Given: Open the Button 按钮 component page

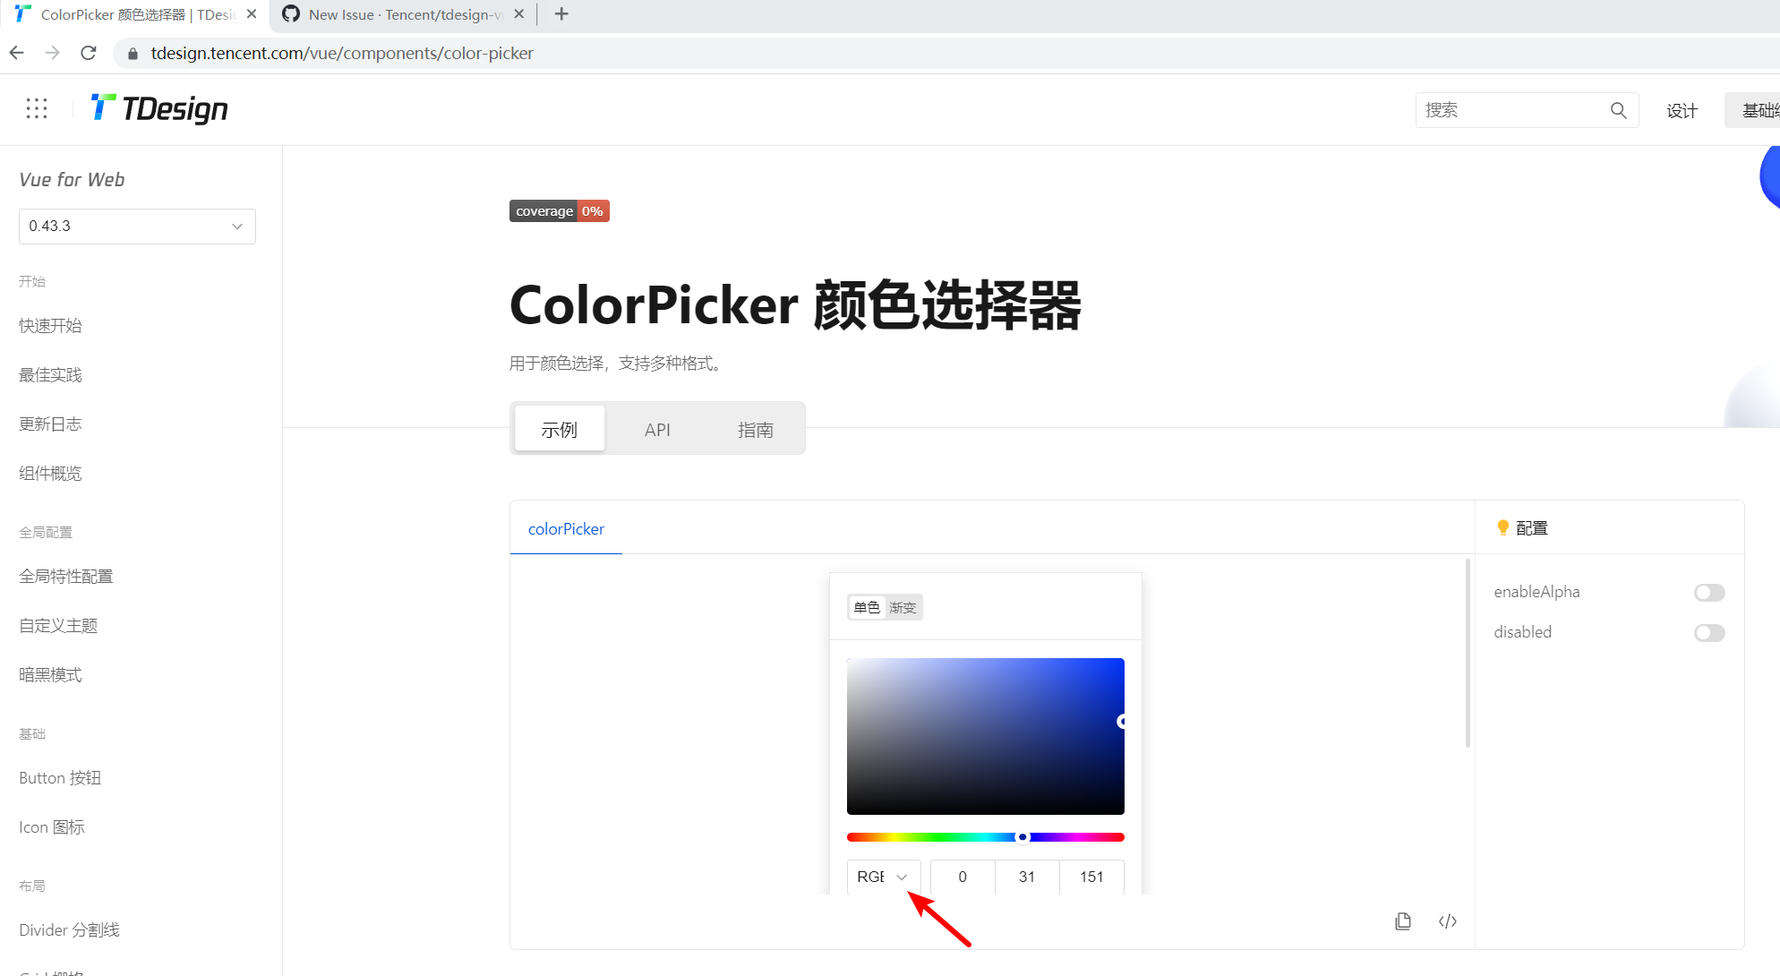Looking at the screenshot, I should pyautogui.click(x=59, y=777).
